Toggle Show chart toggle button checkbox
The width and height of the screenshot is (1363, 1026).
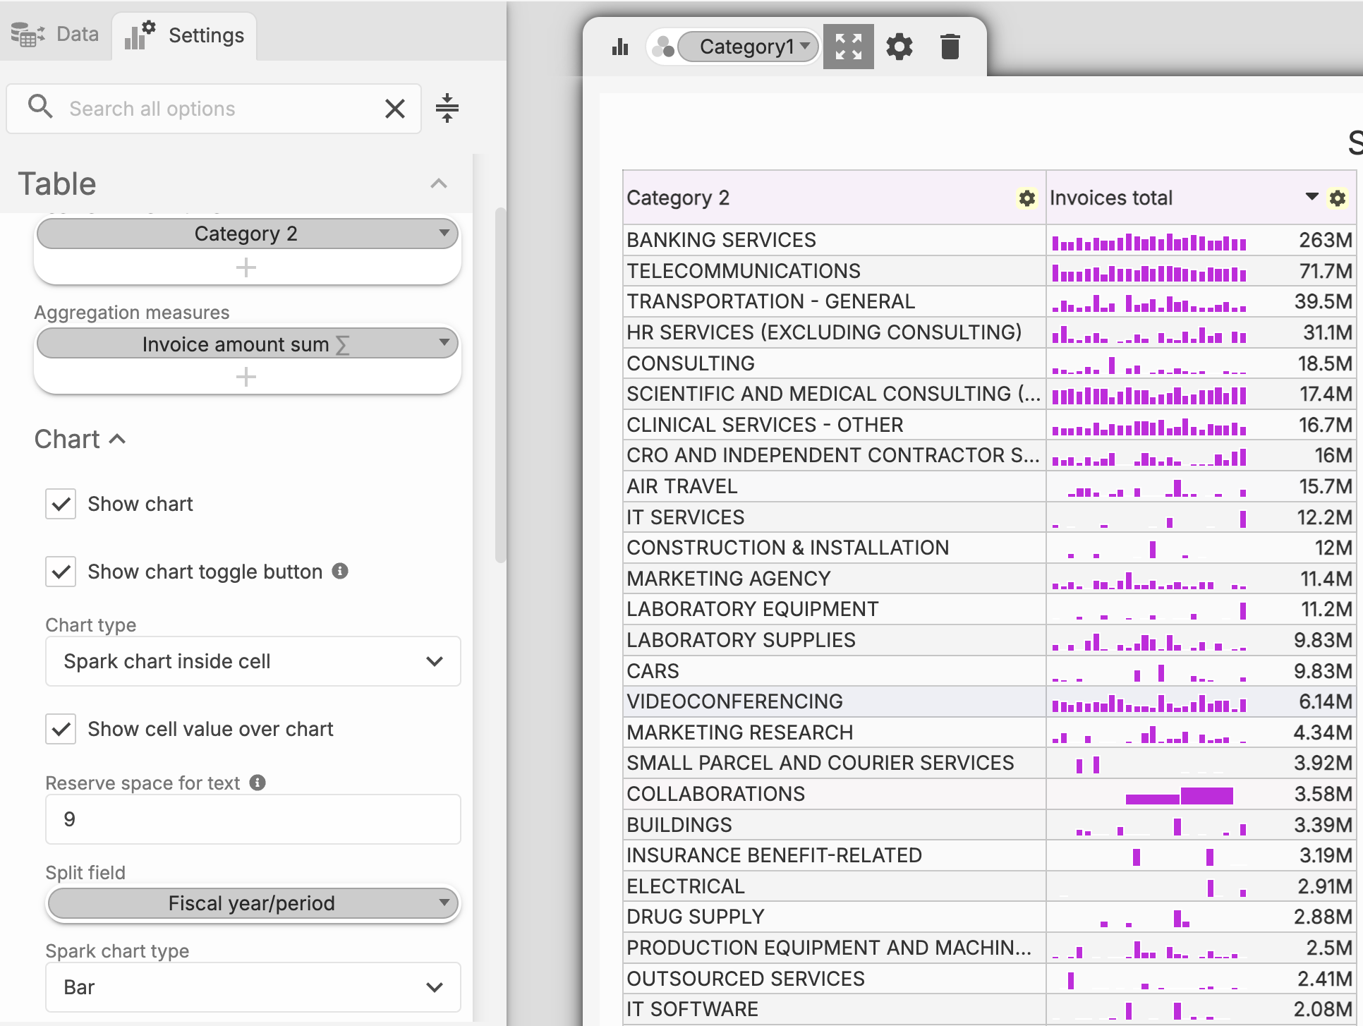(x=61, y=572)
